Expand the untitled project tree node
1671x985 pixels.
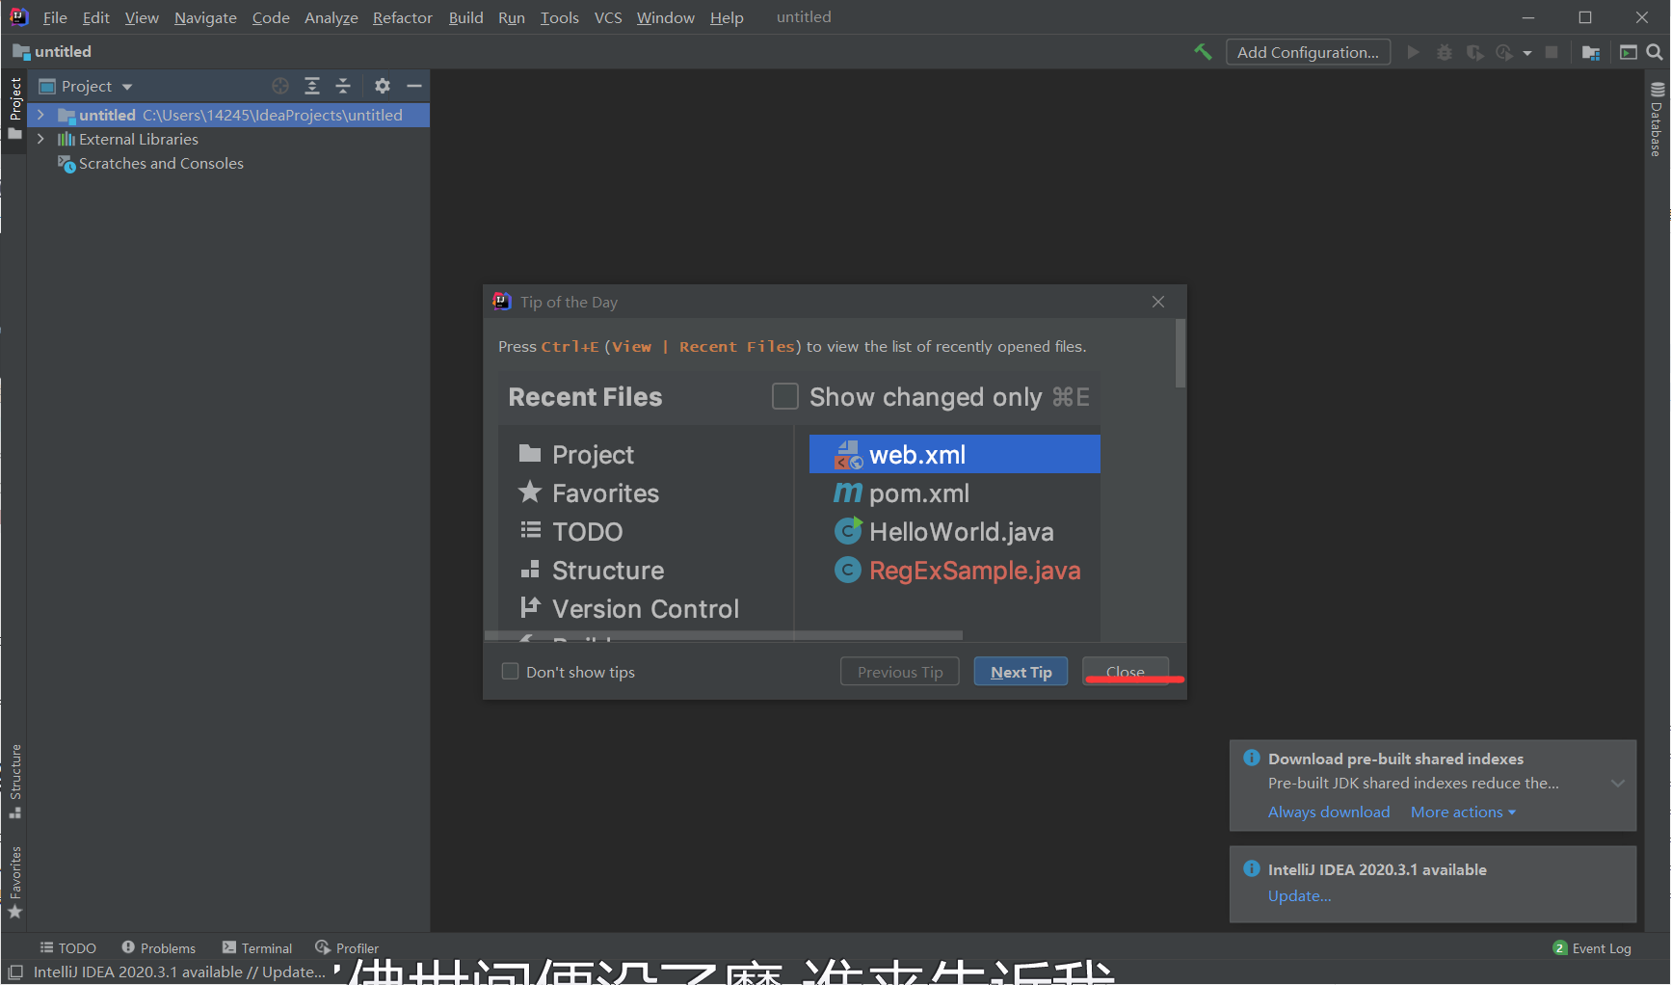click(40, 115)
